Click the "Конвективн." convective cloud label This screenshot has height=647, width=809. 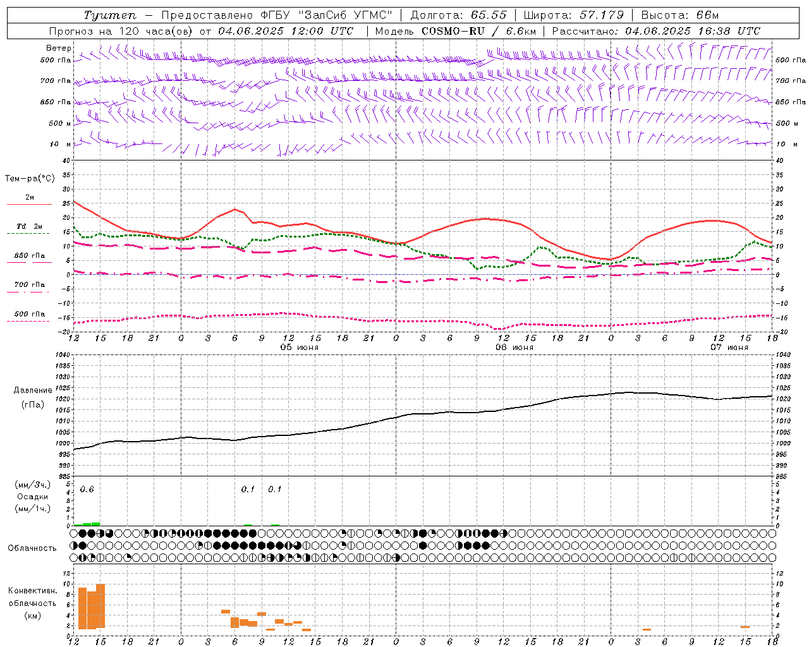coord(33,591)
